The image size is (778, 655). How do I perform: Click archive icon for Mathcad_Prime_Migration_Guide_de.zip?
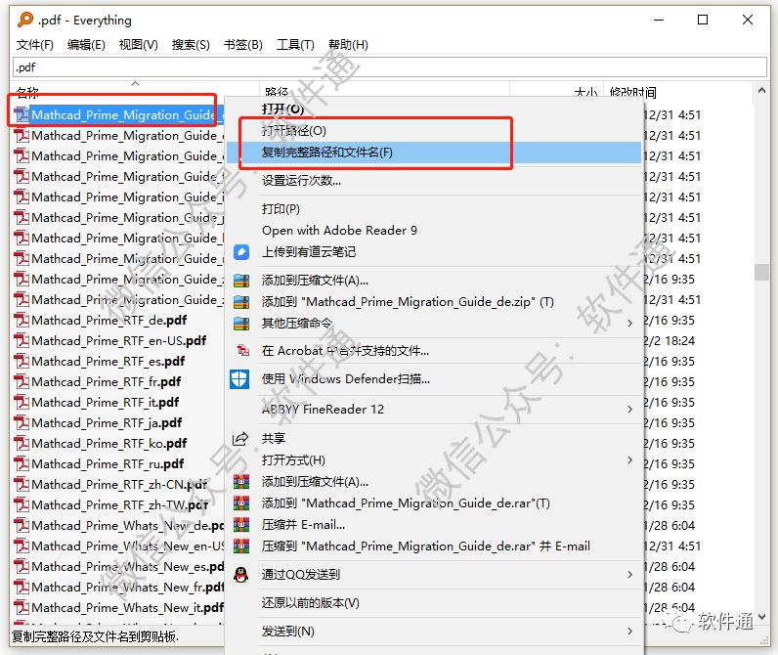[x=241, y=302]
